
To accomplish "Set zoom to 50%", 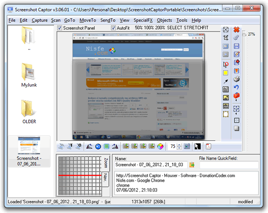I will pyautogui.click(x=138, y=28).
